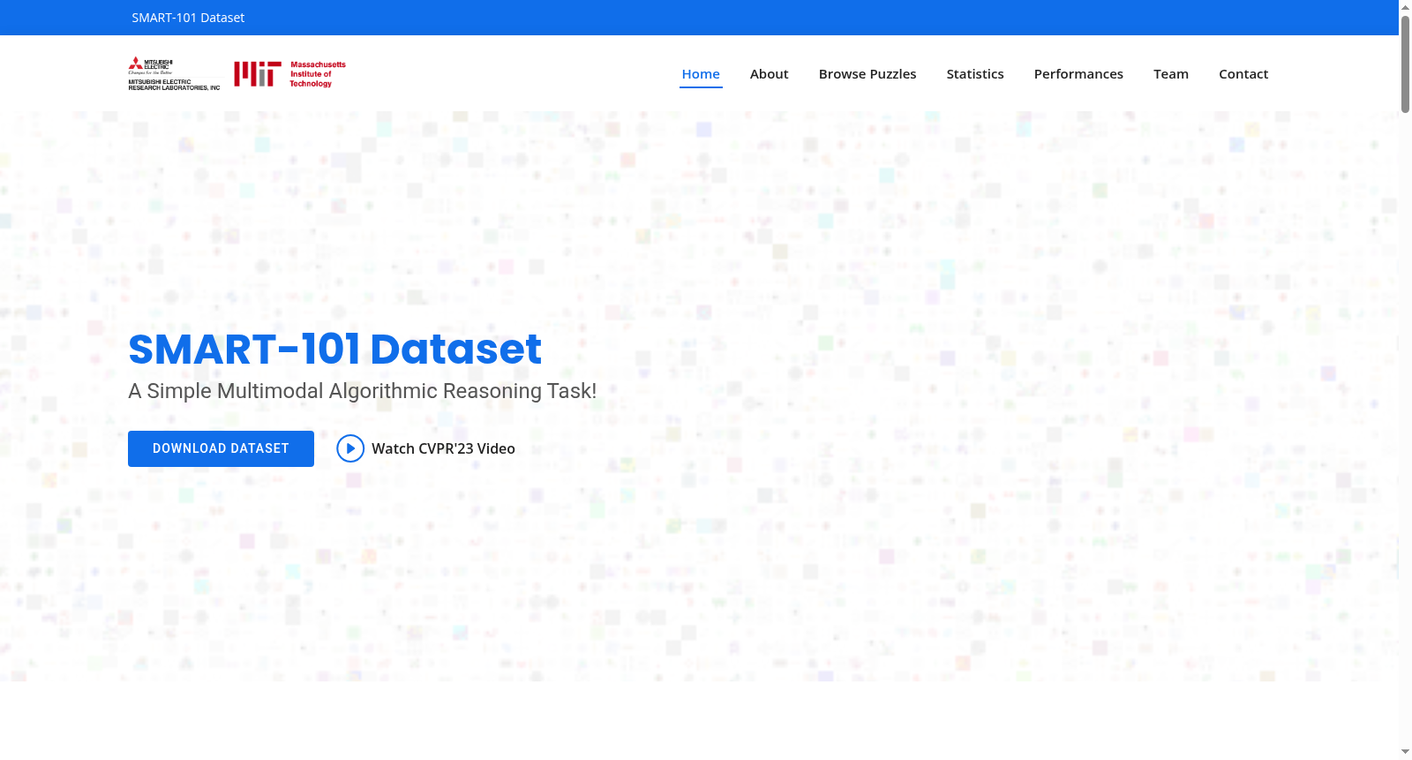Click the large SMART-101 Dataset heading
1412x760 pixels.
[334, 349]
